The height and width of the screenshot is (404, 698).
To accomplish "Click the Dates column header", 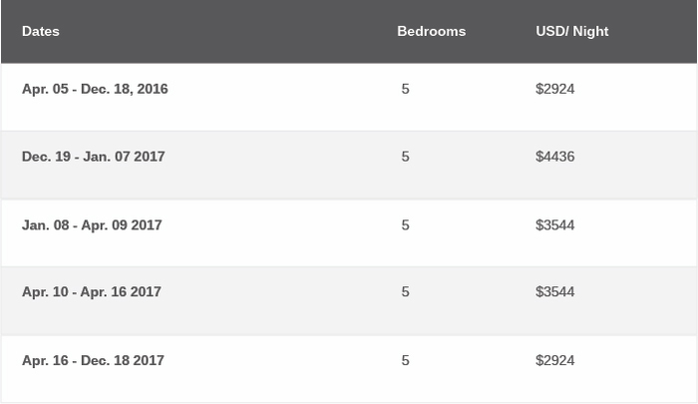I will tap(41, 31).
